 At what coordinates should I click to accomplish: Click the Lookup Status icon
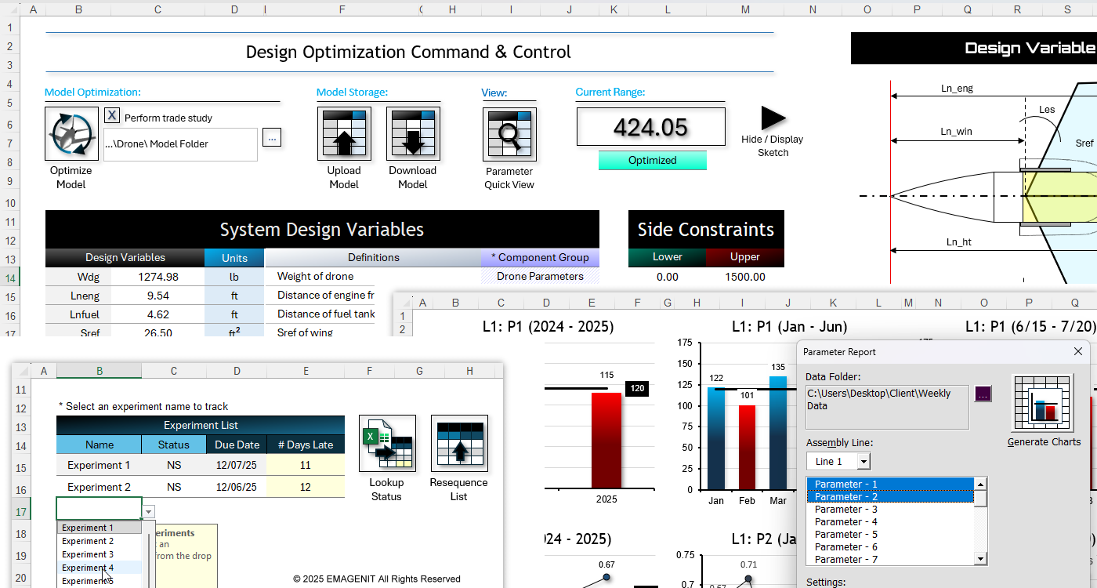(387, 443)
